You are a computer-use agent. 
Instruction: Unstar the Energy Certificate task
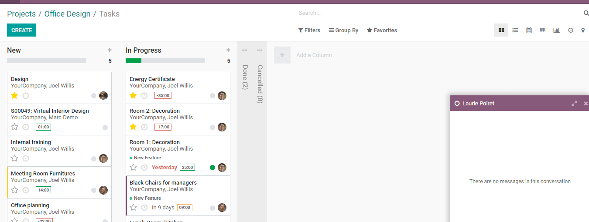133,95
